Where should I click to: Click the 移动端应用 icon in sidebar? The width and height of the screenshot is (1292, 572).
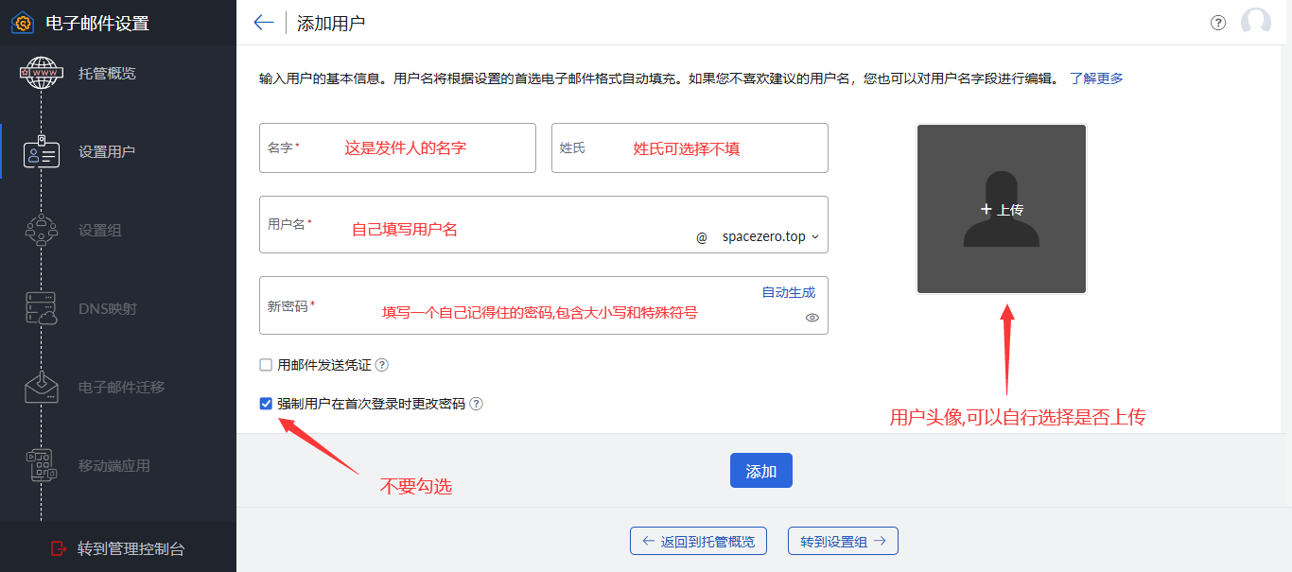tap(41, 466)
